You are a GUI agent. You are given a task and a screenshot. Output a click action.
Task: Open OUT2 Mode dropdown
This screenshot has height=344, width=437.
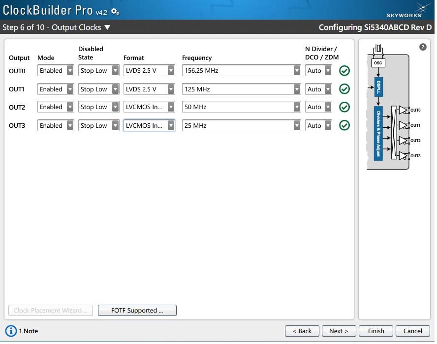tap(56, 107)
